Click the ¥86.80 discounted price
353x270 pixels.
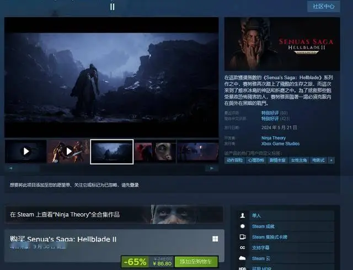tap(162, 264)
